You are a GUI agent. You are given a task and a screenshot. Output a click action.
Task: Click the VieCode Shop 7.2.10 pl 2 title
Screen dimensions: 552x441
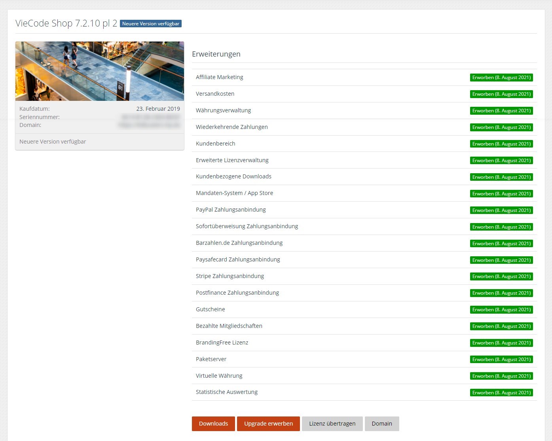pyautogui.click(x=66, y=23)
